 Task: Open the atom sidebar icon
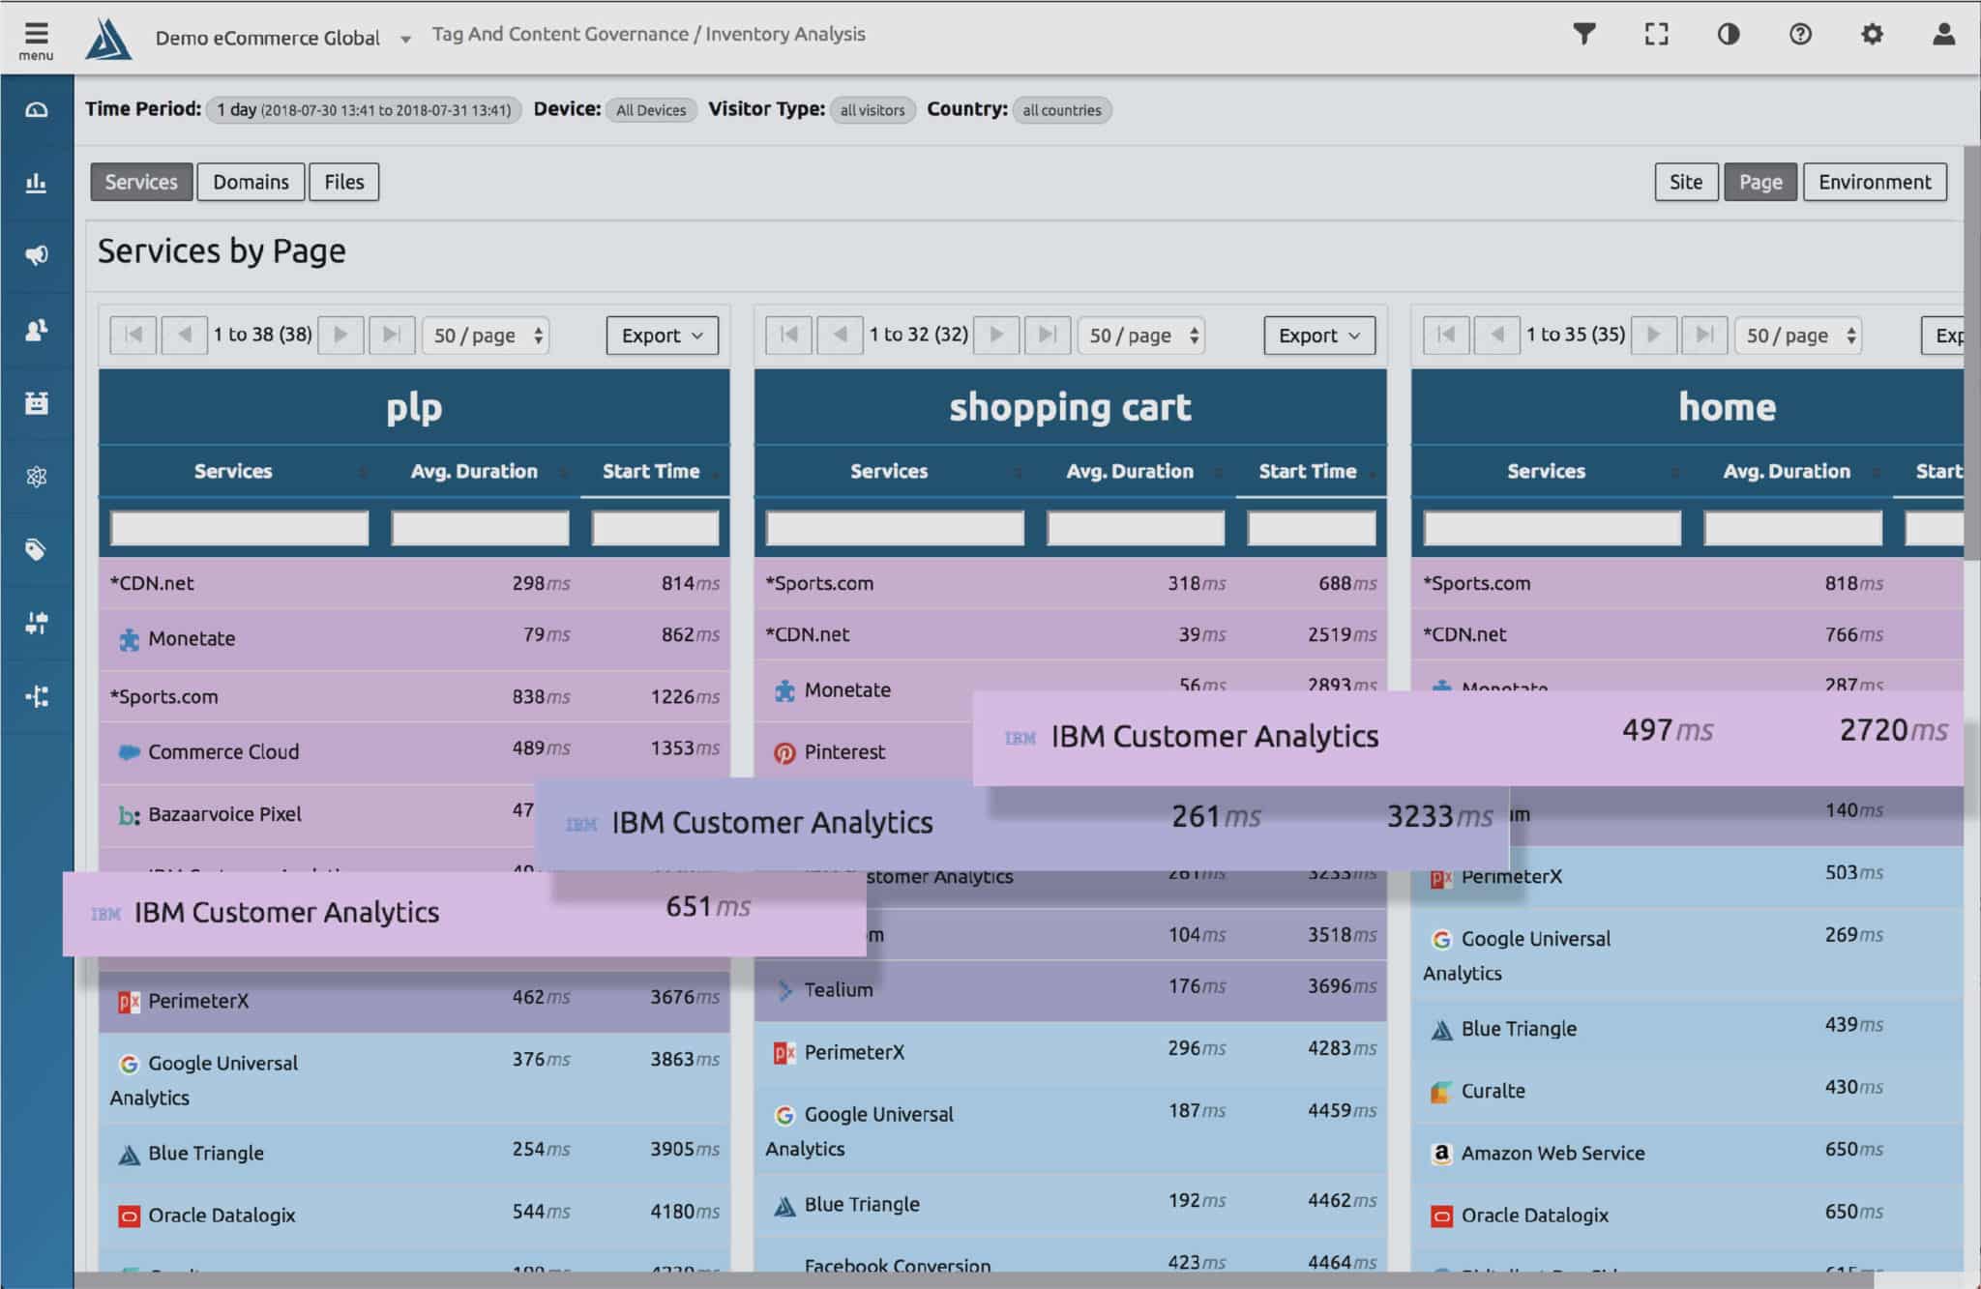click(37, 477)
